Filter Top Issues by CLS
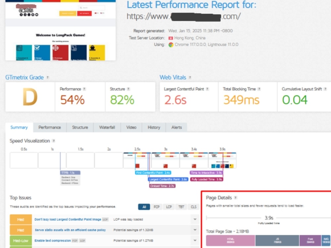Viewport: 331px width, 248px height. (x=194, y=207)
